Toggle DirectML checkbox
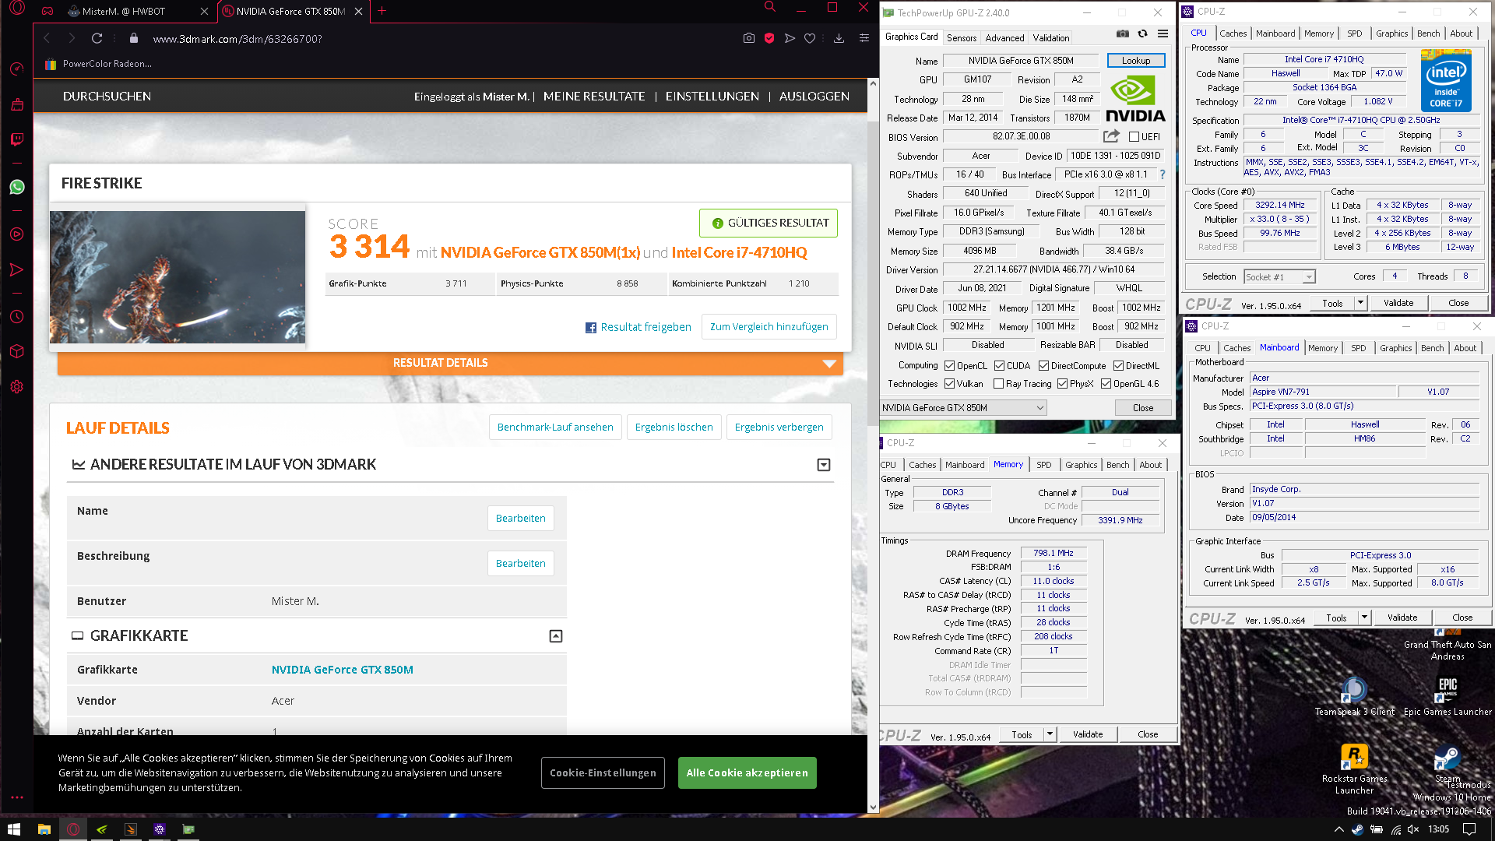The image size is (1495, 841). 1118,366
